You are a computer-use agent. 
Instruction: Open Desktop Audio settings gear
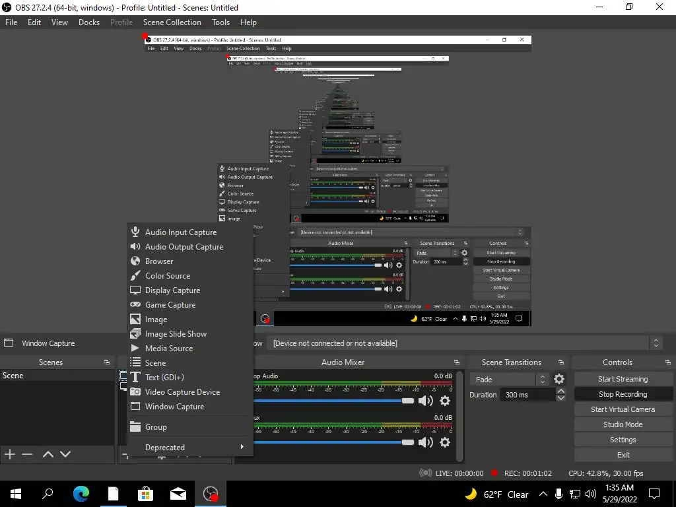point(444,401)
